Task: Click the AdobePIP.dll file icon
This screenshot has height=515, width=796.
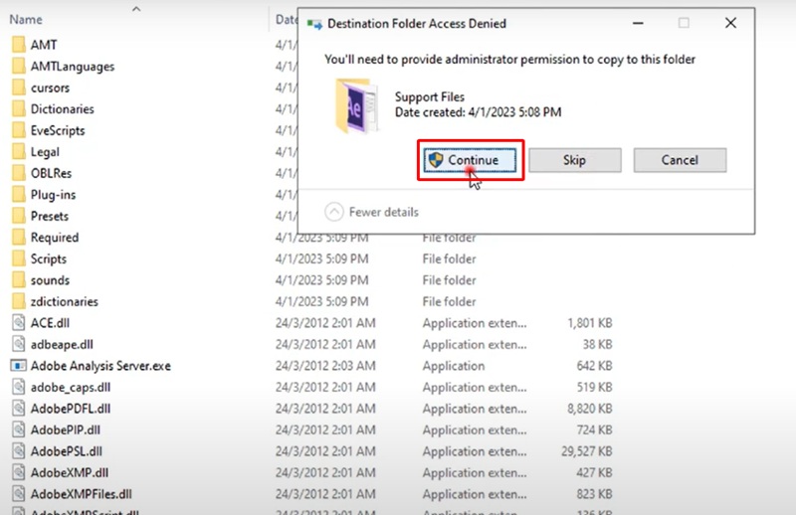Action: 19,429
